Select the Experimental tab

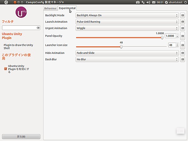click(x=67, y=8)
